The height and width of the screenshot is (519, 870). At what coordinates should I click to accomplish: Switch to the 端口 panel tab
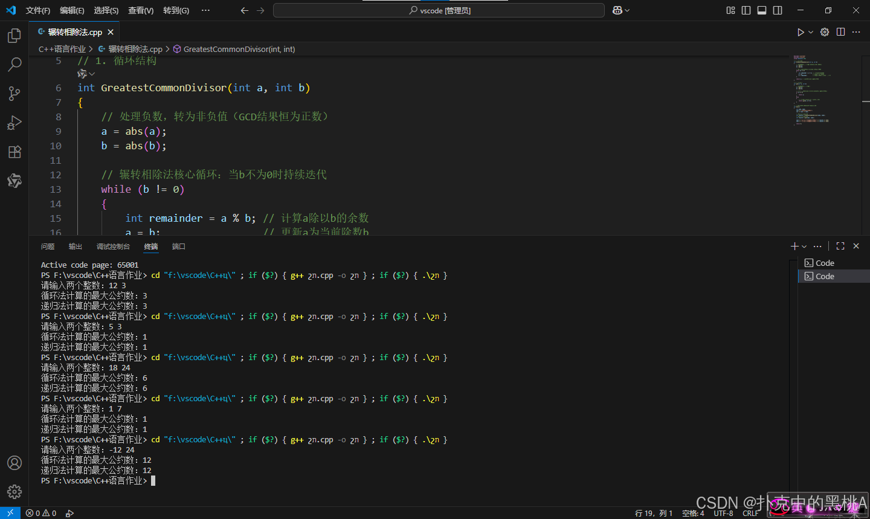tap(179, 247)
